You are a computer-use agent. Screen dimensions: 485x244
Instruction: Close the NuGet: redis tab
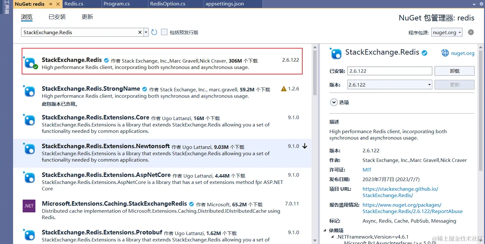(58, 4)
